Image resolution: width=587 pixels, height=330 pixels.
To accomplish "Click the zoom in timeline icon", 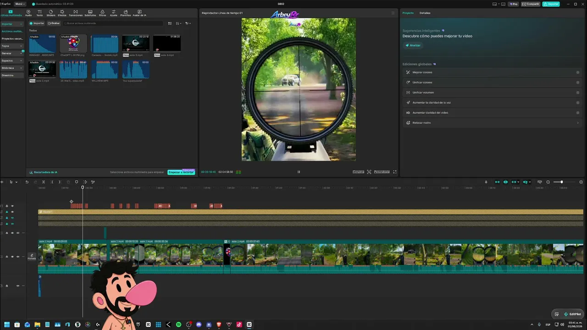I will tap(581, 182).
